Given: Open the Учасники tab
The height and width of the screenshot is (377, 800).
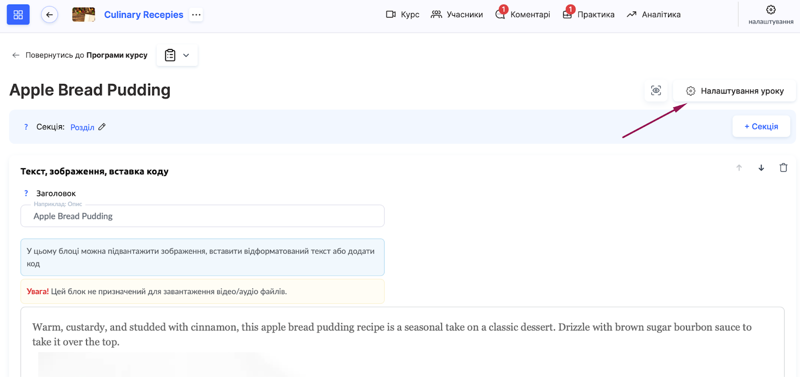Looking at the screenshot, I should coord(457,14).
